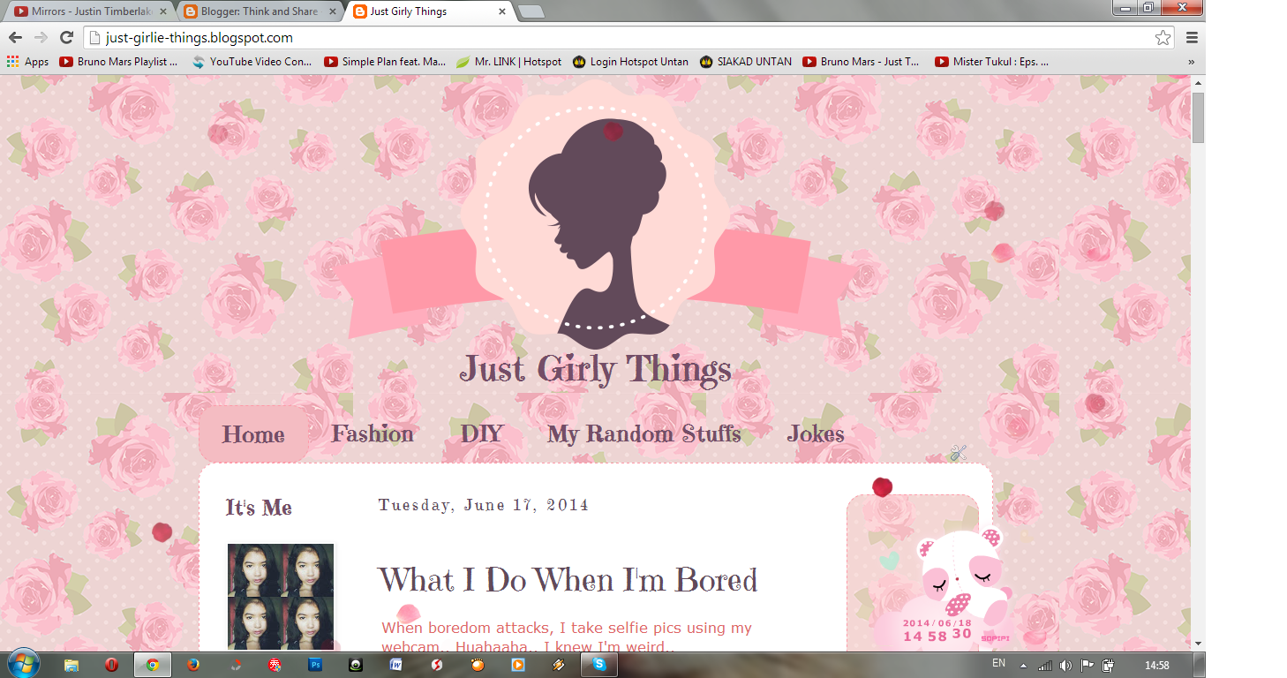Open Windows Explorer from the taskbar
Screen dimensions: 1287x678
(71, 665)
